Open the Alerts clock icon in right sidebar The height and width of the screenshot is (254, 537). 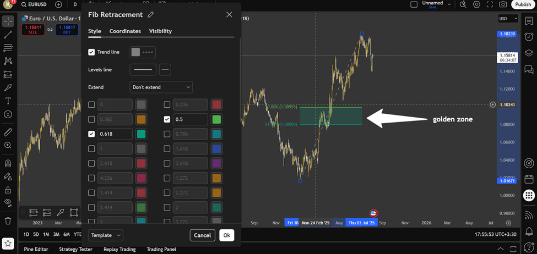point(529,37)
